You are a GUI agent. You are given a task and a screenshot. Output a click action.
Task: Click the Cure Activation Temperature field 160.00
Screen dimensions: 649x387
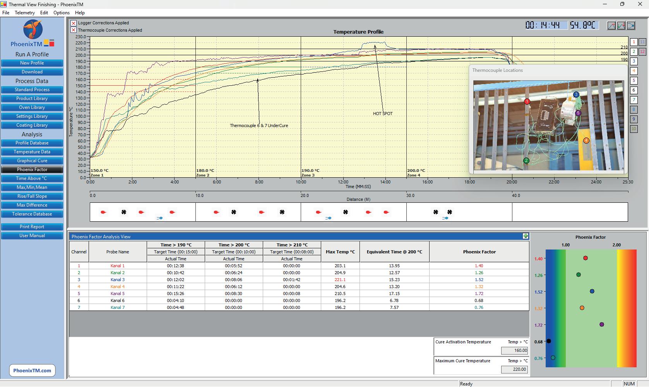[515, 350]
